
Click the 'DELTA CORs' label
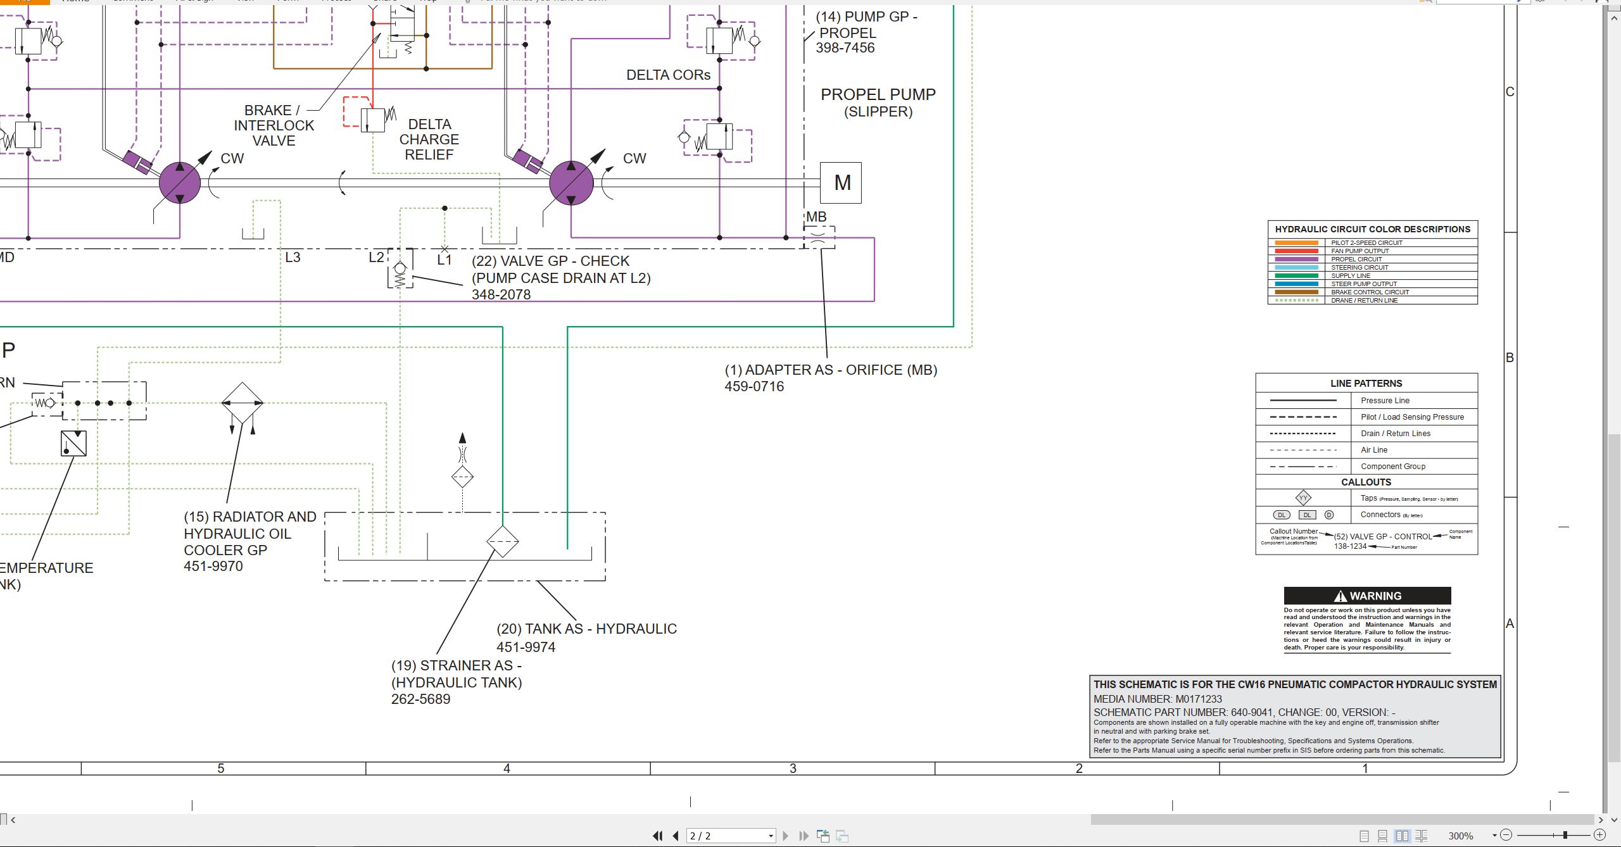668,75
